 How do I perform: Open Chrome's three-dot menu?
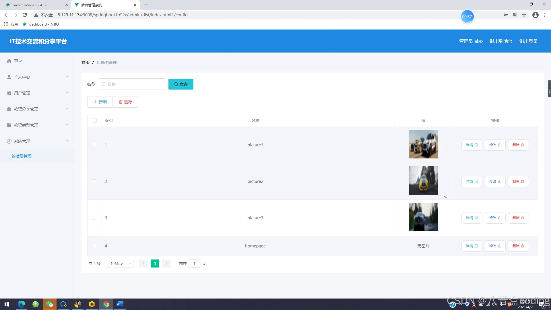(x=545, y=15)
